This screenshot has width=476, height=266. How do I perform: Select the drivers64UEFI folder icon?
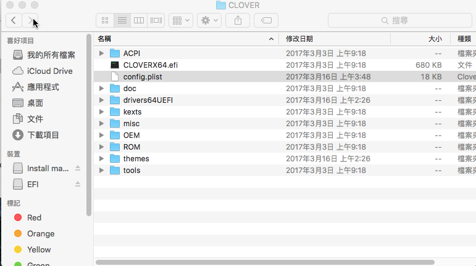coord(115,100)
